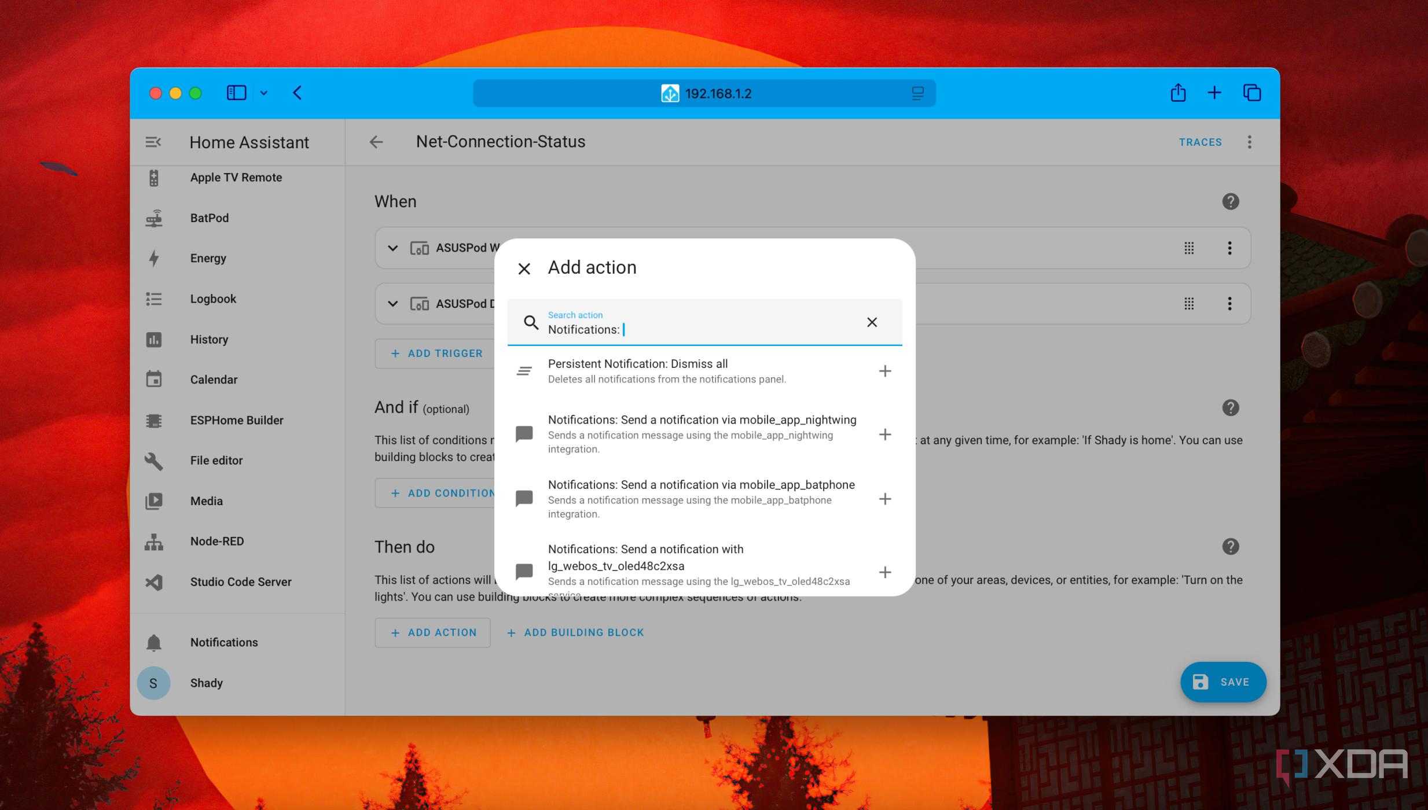Open Safari tab group dropdown chevron
The height and width of the screenshot is (810, 1428).
pos(263,93)
